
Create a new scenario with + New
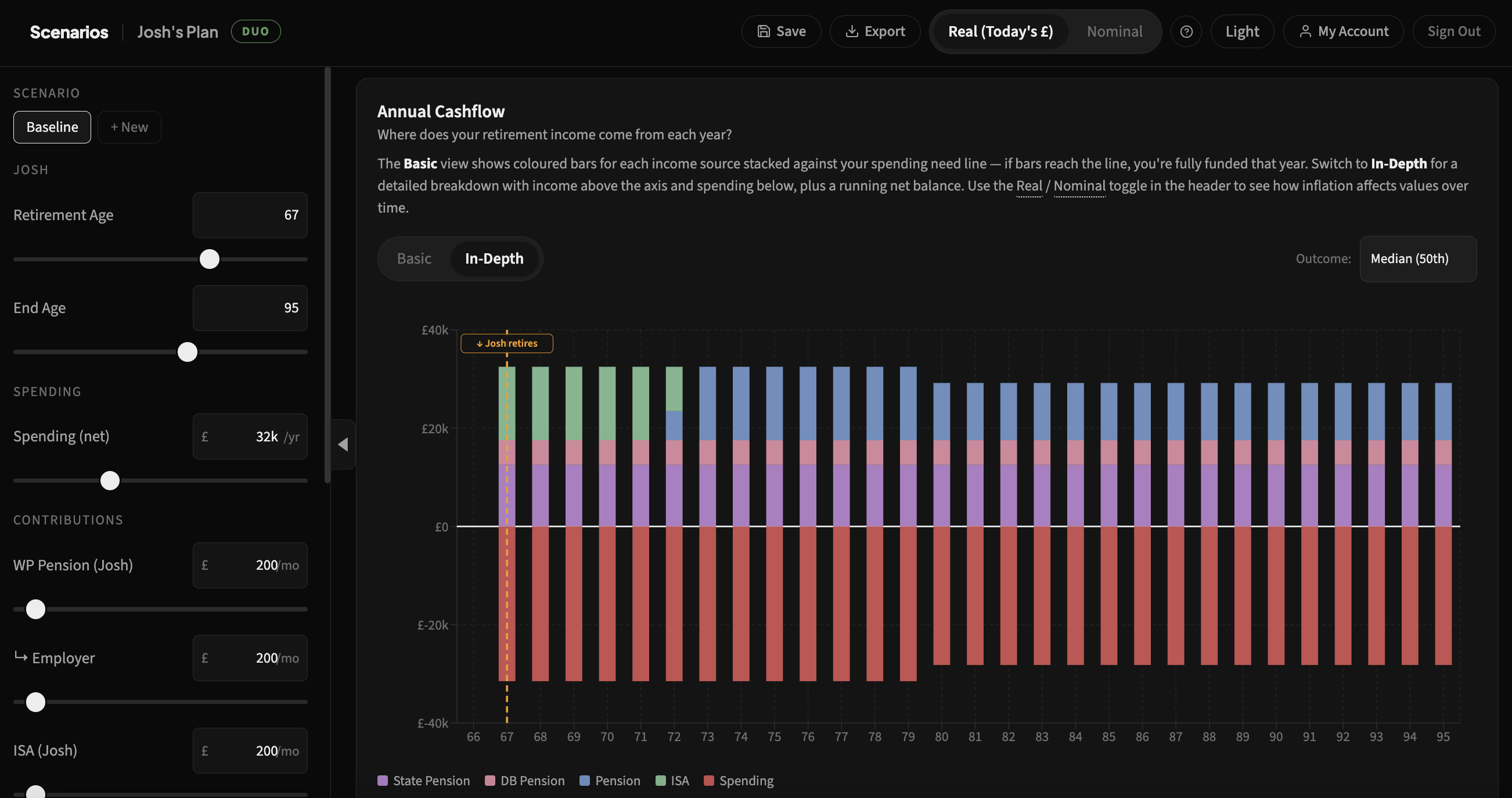(129, 127)
